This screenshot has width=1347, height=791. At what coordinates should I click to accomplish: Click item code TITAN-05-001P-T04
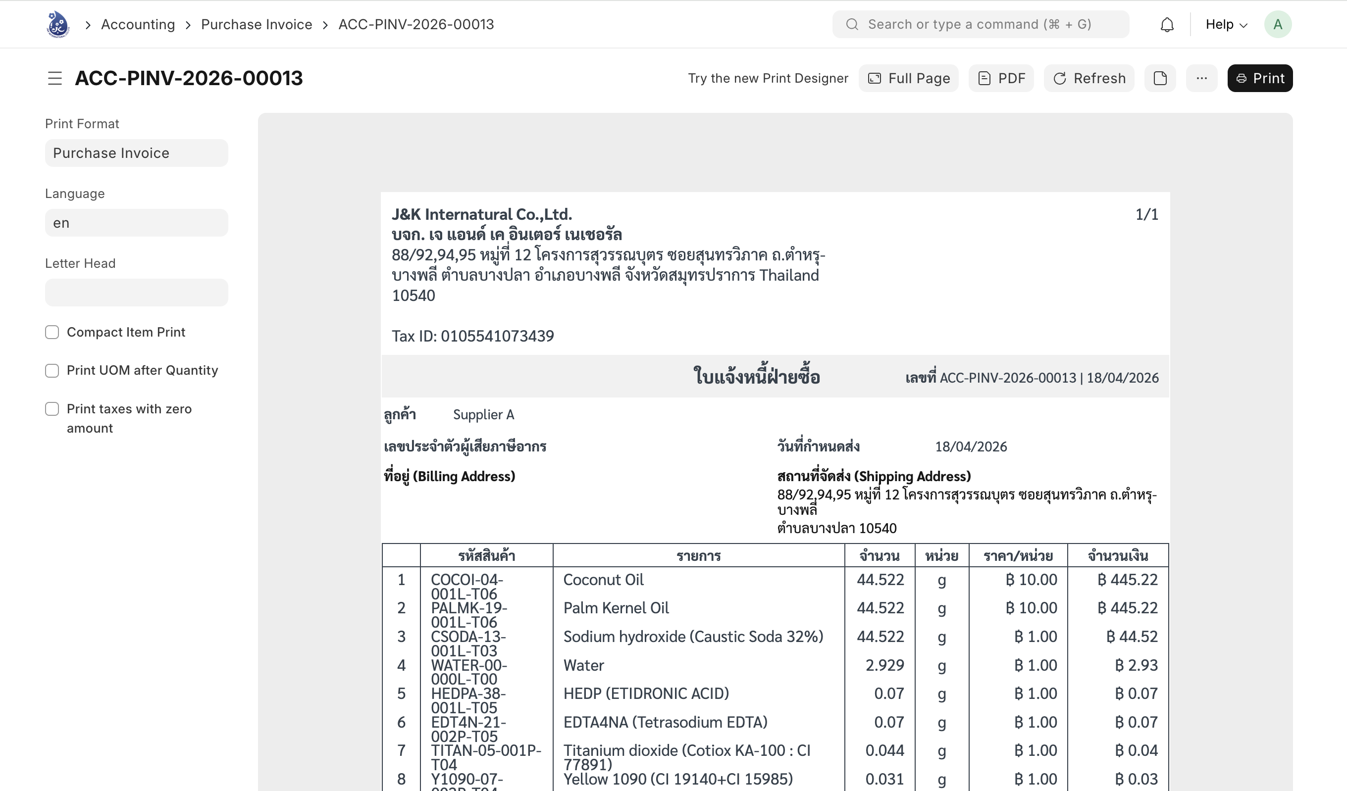pyautogui.click(x=486, y=757)
